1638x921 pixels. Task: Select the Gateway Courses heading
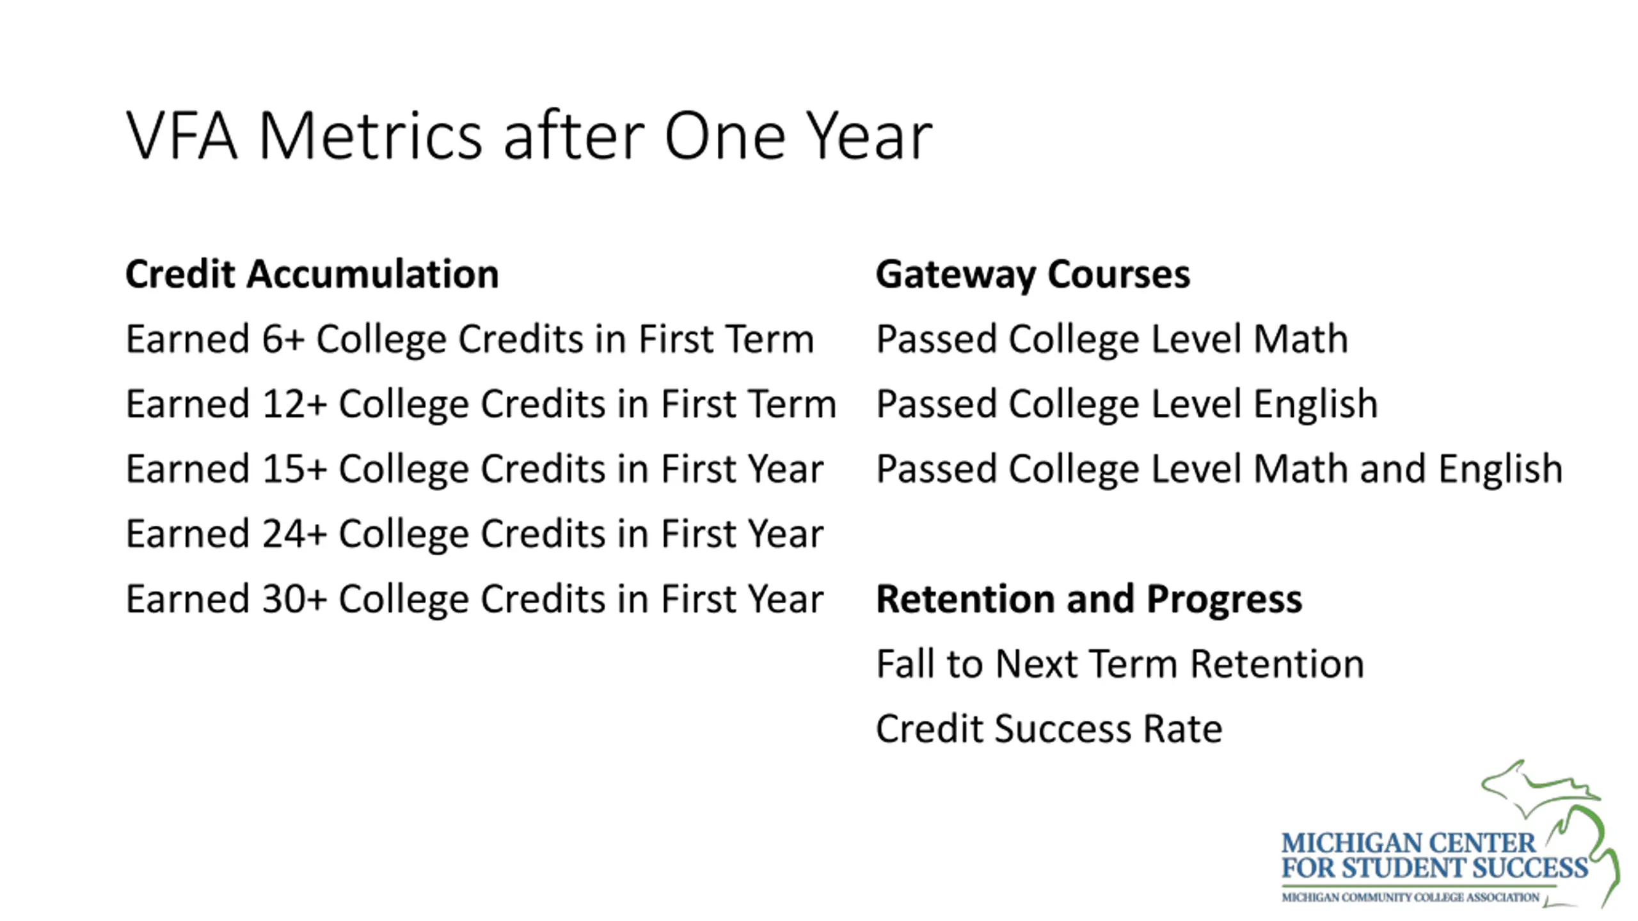(1033, 275)
